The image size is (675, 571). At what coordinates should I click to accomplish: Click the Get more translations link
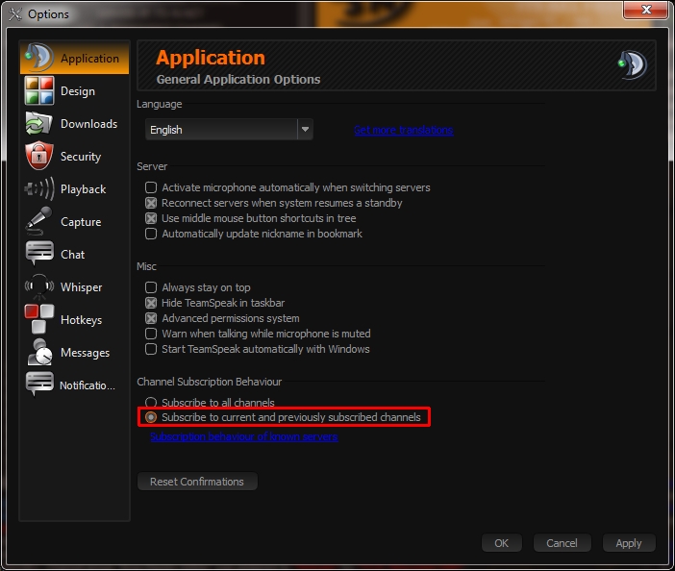(x=403, y=130)
